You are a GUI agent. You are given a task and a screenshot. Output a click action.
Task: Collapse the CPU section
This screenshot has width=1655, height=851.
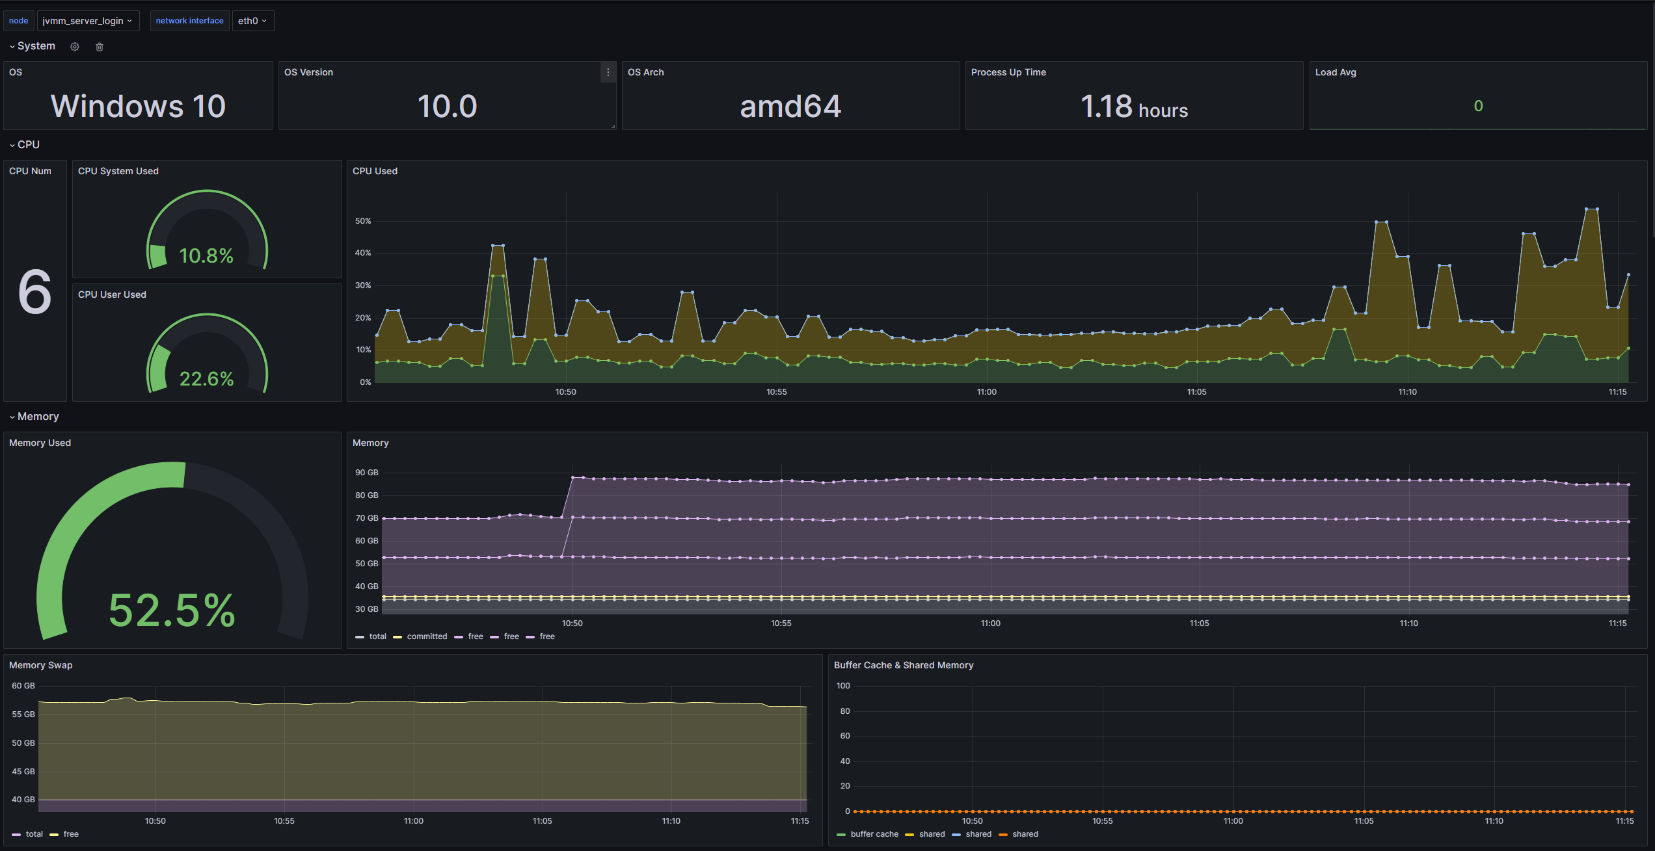(28, 144)
